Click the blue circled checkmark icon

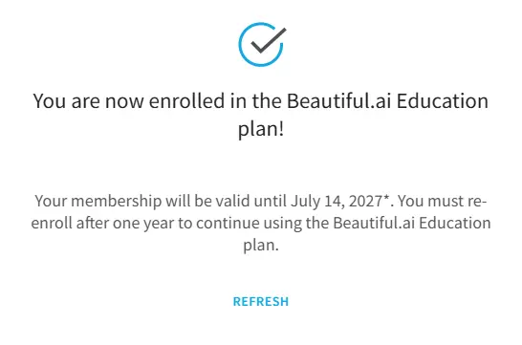[262, 44]
